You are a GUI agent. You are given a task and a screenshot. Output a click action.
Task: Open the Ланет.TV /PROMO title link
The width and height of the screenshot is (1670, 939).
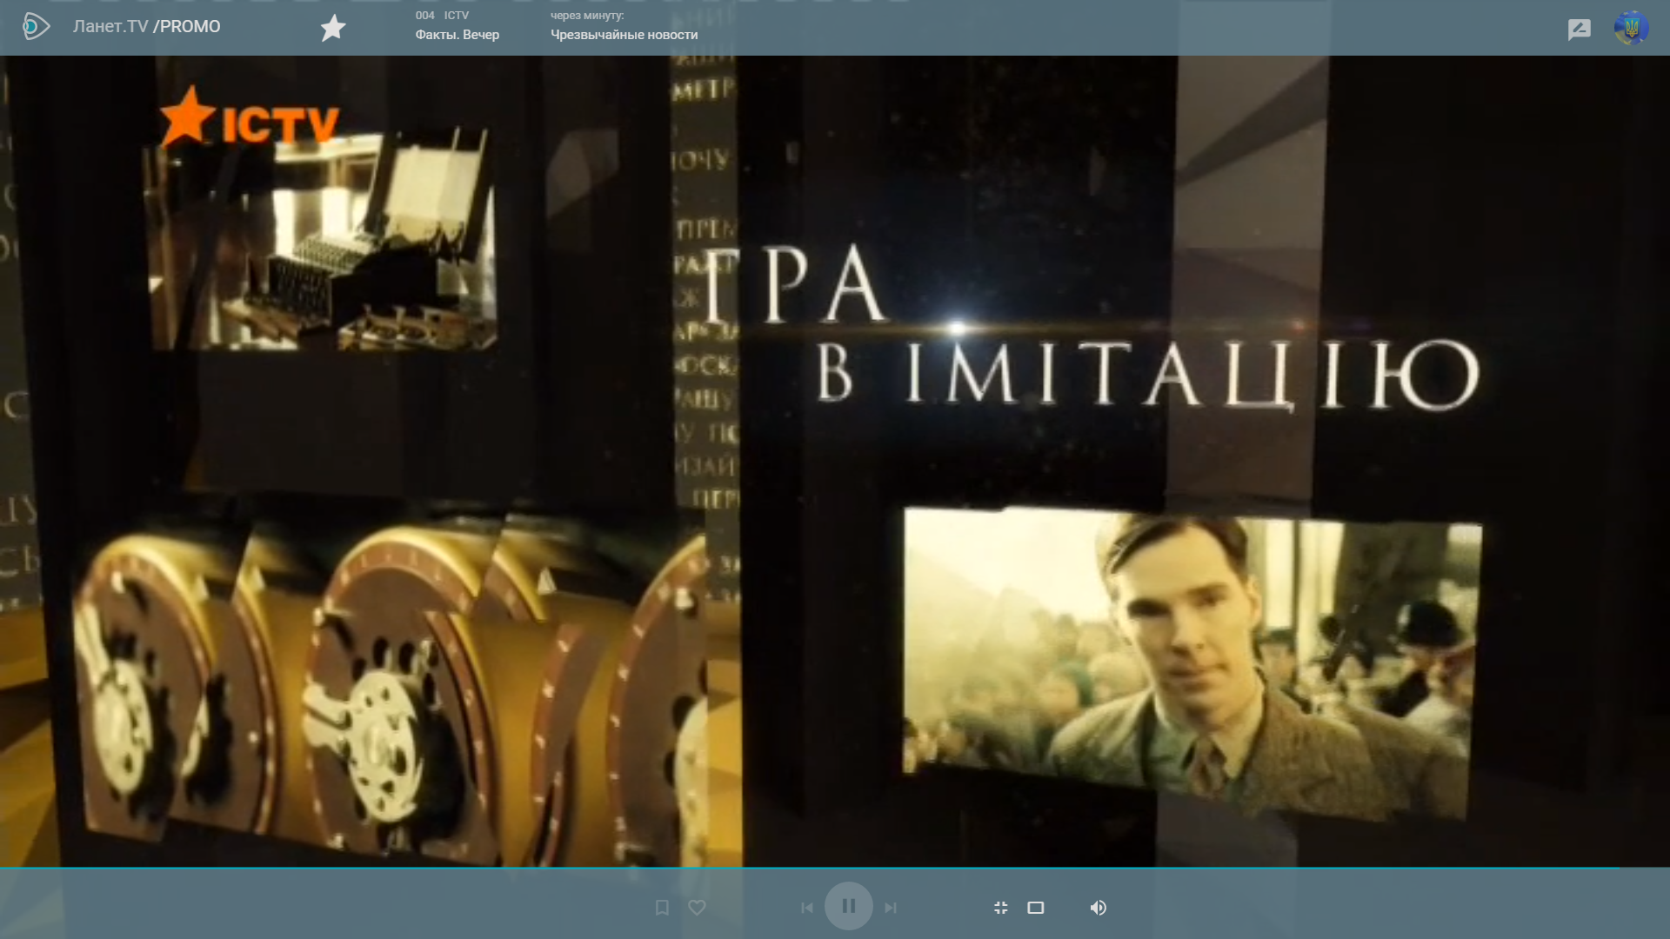146,27
